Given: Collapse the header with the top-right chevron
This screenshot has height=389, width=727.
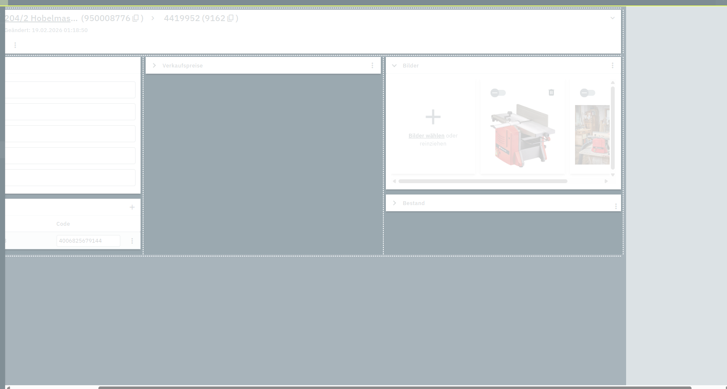Looking at the screenshot, I should tap(613, 18).
